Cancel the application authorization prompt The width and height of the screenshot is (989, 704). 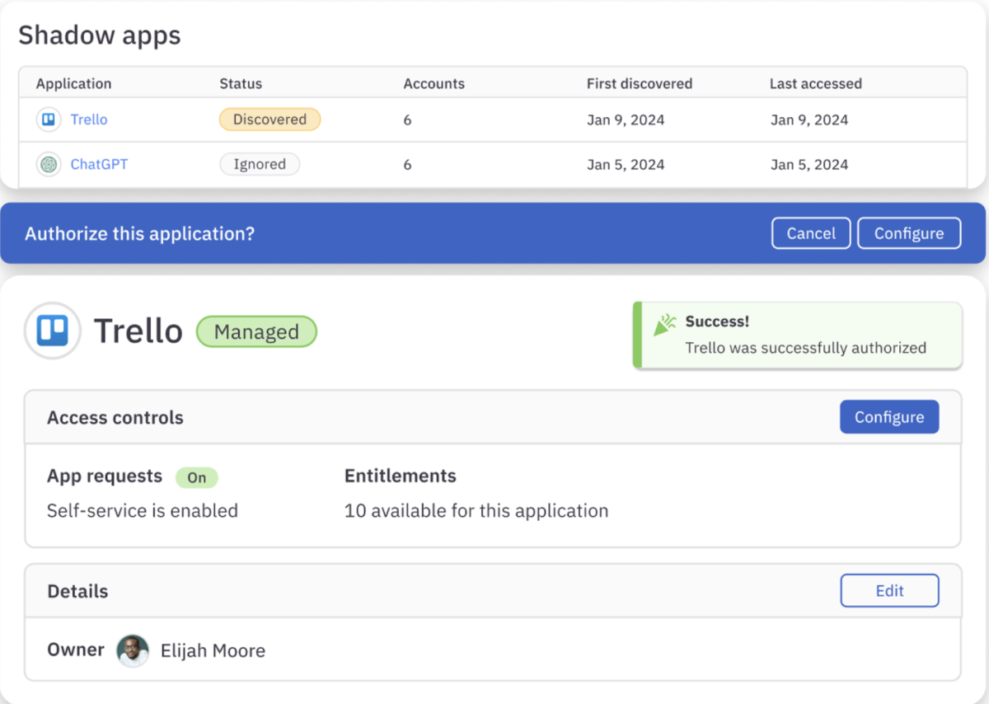pos(810,232)
